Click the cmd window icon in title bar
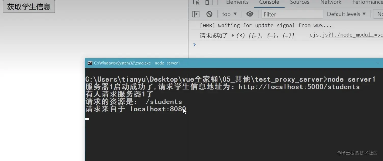The image size is (383, 161). (x=90, y=63)
